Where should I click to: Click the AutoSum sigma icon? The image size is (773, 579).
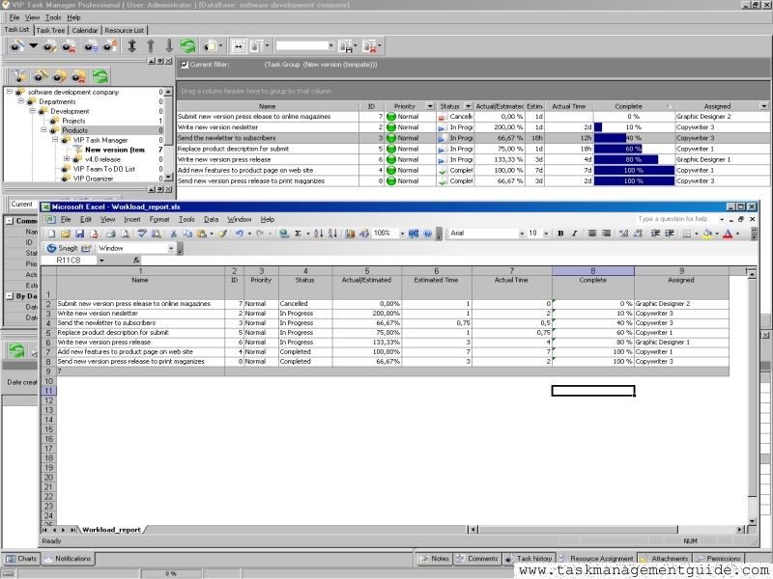tap(299, 234)
